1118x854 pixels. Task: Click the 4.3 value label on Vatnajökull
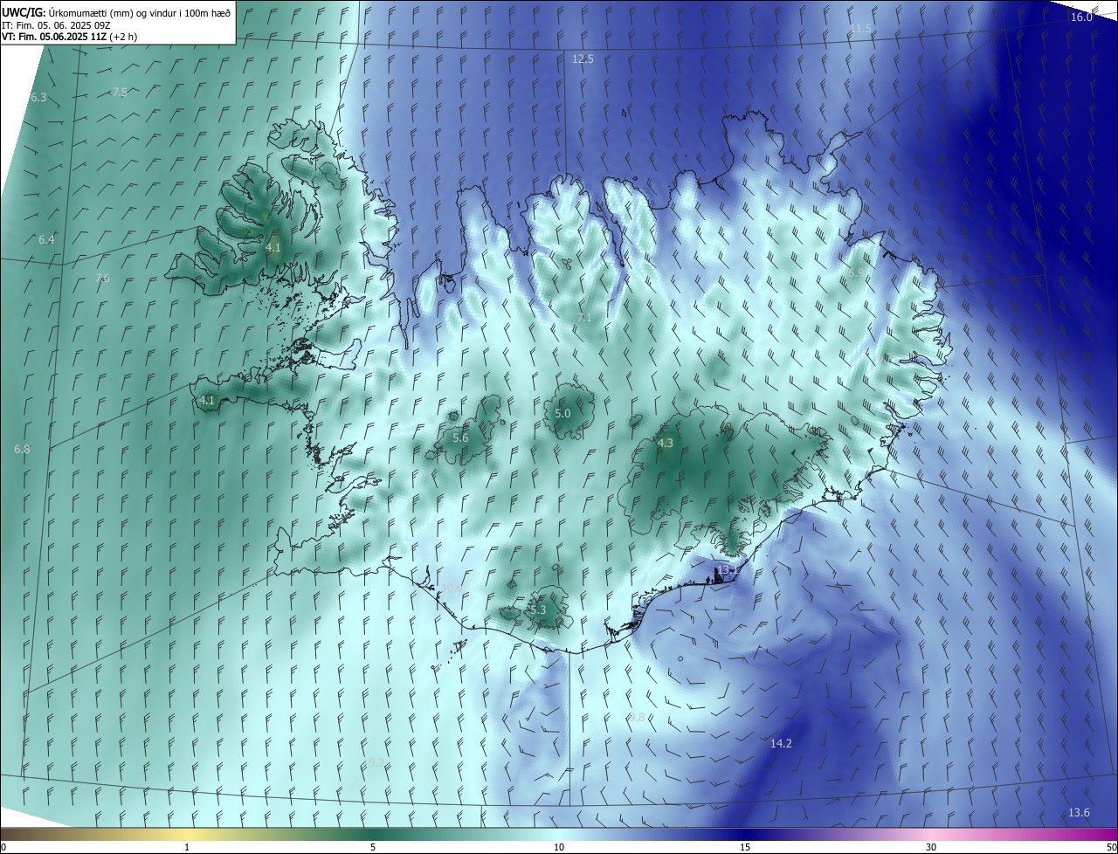click(666, 444)
